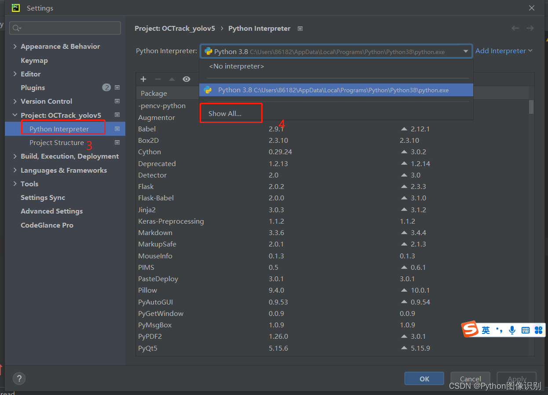The image size is (548, 395).
Task: Click the settings search field
Action: pyautogui.click(x=66, y=28)
